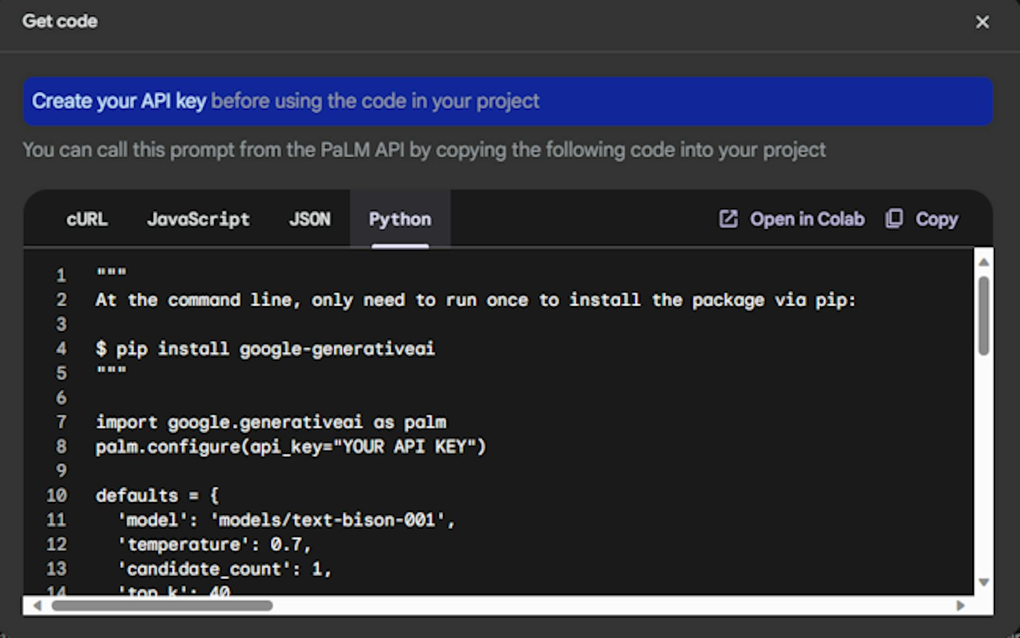Viewport: 1020px width, 638px height.
Task: Scroll down to see top_k value
Action: 984,588
